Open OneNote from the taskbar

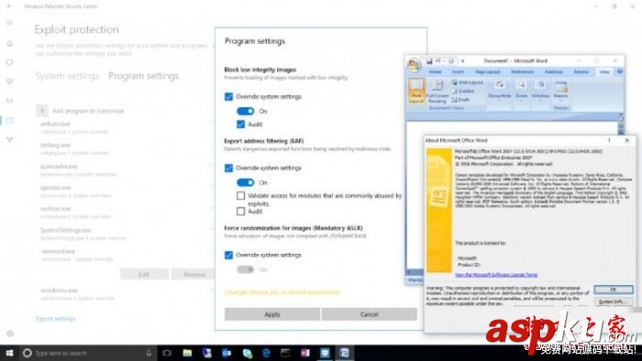pyautogui.click(x=305, y=353)
